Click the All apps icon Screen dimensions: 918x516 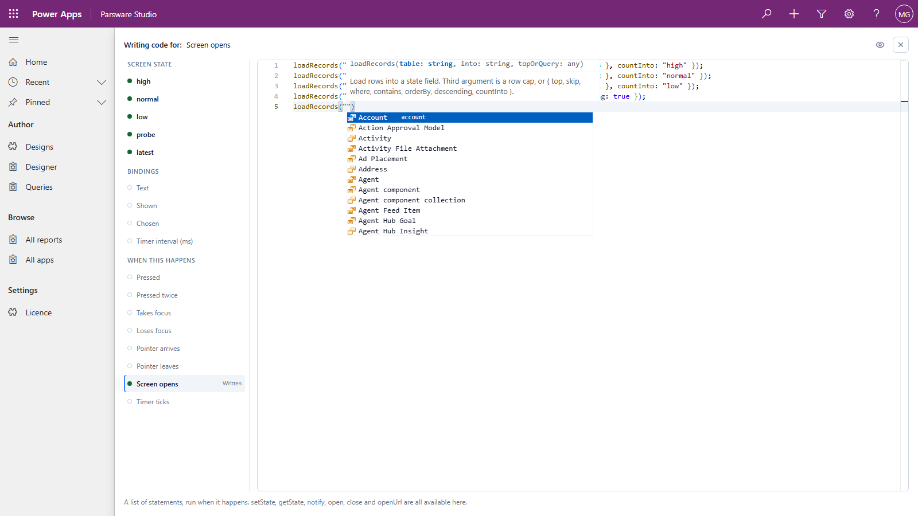pos(13,260)
